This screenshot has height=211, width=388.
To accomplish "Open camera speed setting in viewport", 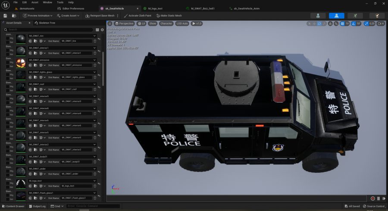I will coord(381,24).
